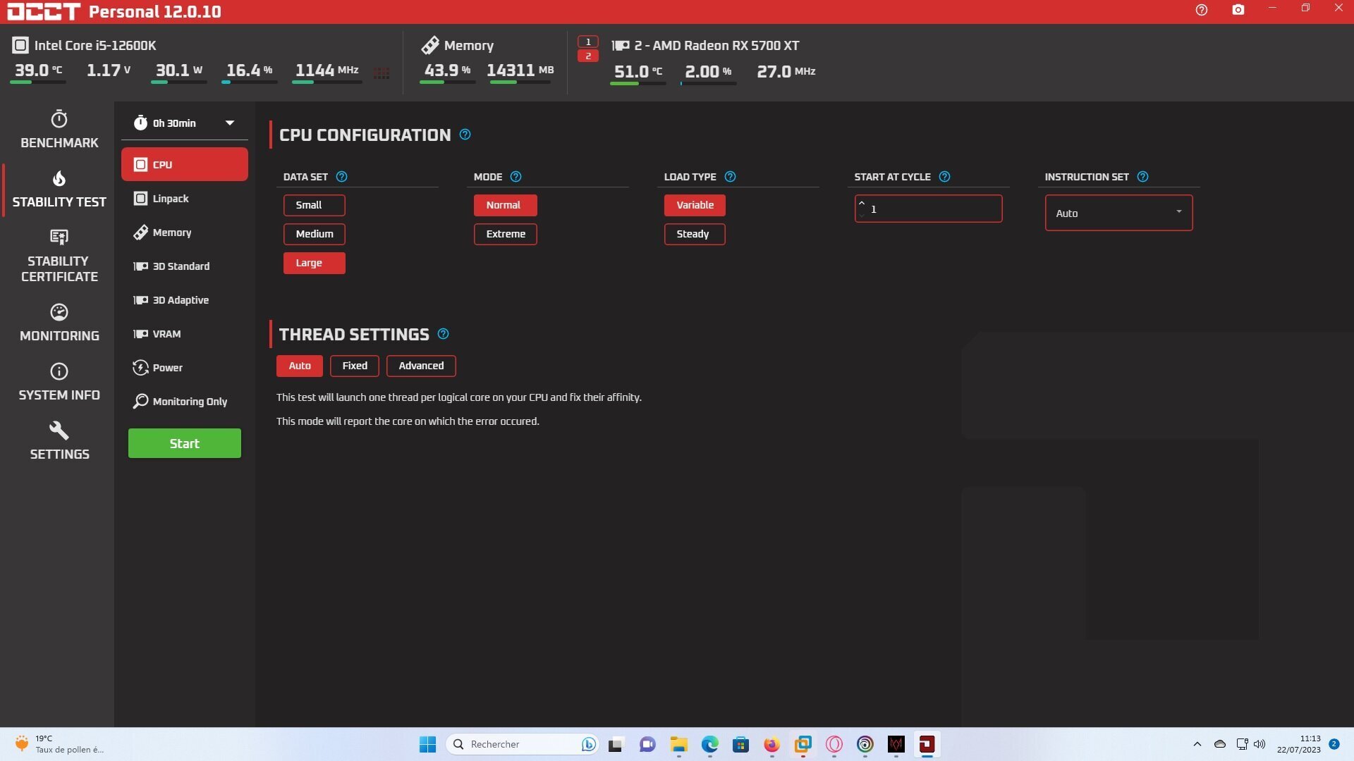Choose Advanced thread settings
This screenshot has height=761, width=1354.
[421, 366]
